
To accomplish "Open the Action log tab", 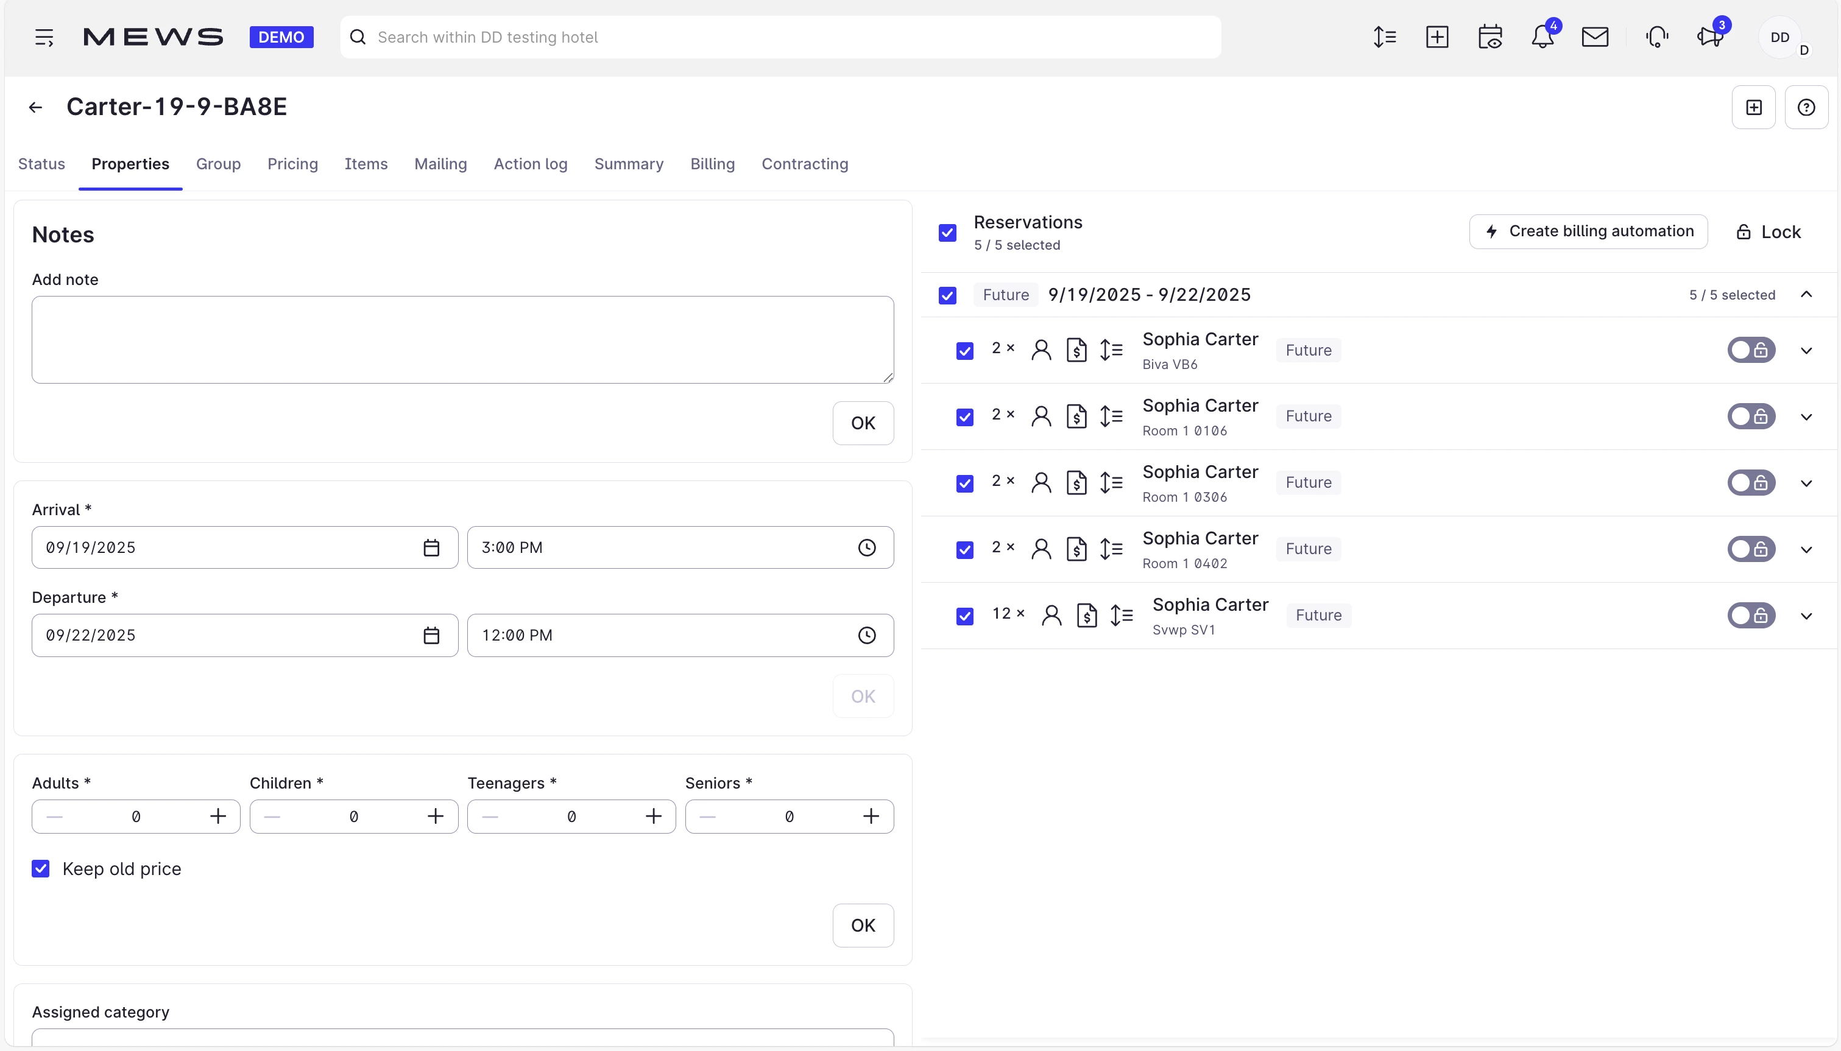I will (531, 164).
